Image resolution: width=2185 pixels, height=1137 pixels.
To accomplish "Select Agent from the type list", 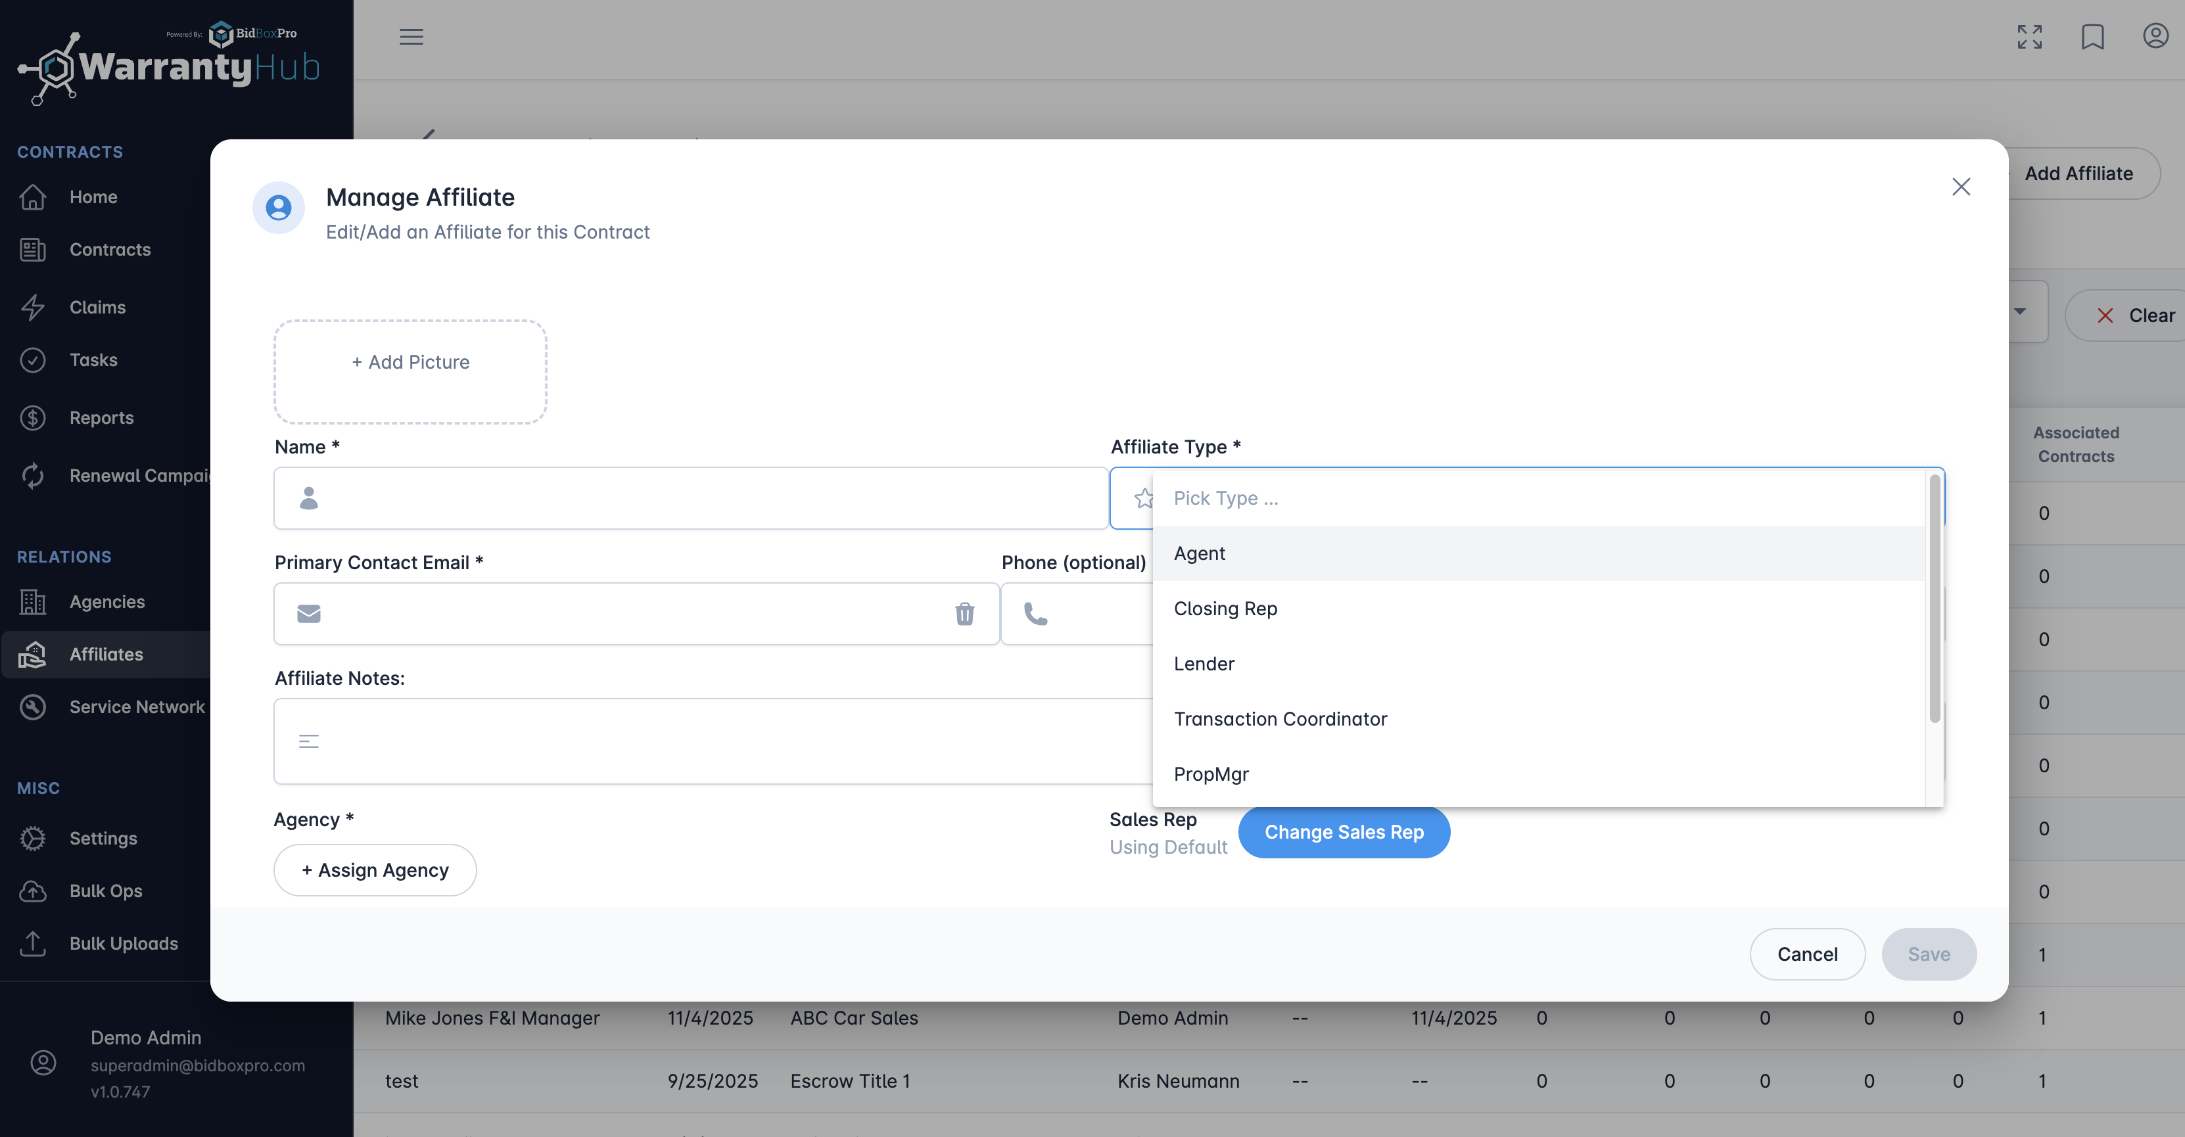I will tap(1200, 553).
